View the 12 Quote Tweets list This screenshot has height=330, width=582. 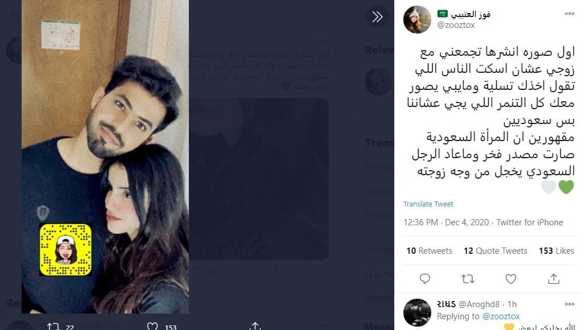496,250
